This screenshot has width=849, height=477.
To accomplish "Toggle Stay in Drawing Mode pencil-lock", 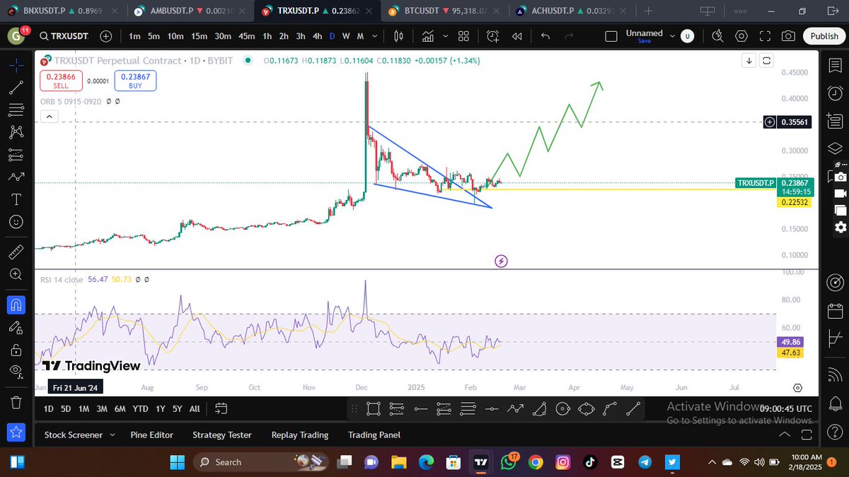I will [x=17, y=327].
